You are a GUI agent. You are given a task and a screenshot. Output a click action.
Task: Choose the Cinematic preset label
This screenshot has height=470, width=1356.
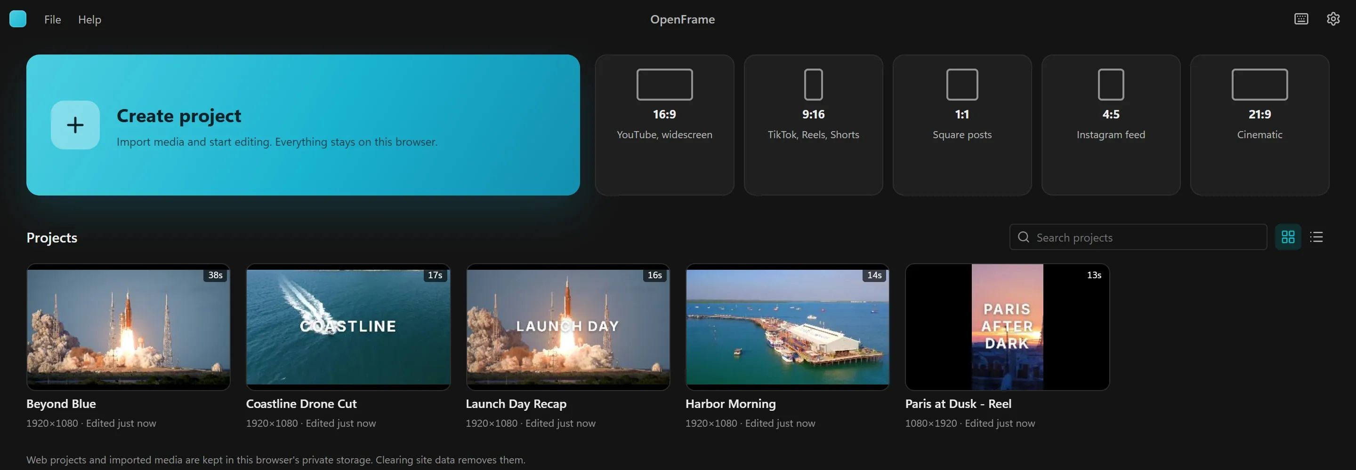pyautogui.click(x=1259, y=134)
